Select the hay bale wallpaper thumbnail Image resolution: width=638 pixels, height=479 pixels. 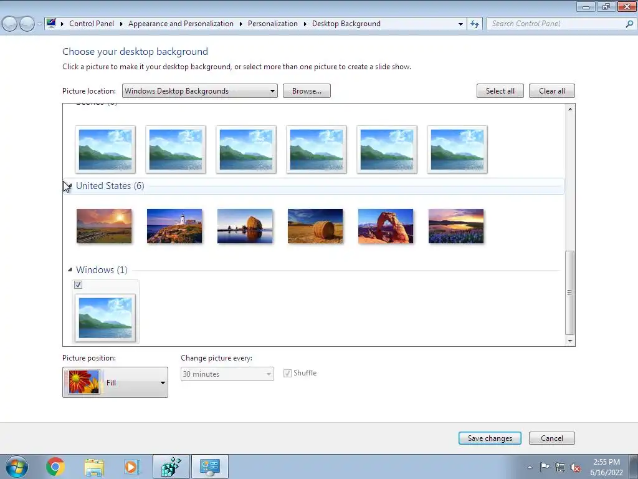(315, 226)
